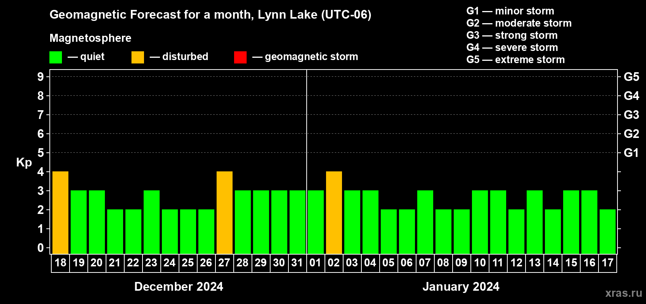
Task: Click the green quiet legend swatch
Action: [56, 57]
